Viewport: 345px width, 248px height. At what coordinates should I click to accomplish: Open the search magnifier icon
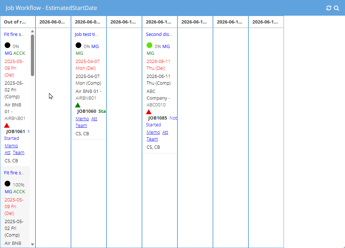click(336, 8)
